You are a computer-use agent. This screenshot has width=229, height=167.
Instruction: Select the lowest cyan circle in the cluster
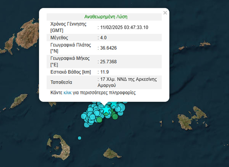point(87,125)
